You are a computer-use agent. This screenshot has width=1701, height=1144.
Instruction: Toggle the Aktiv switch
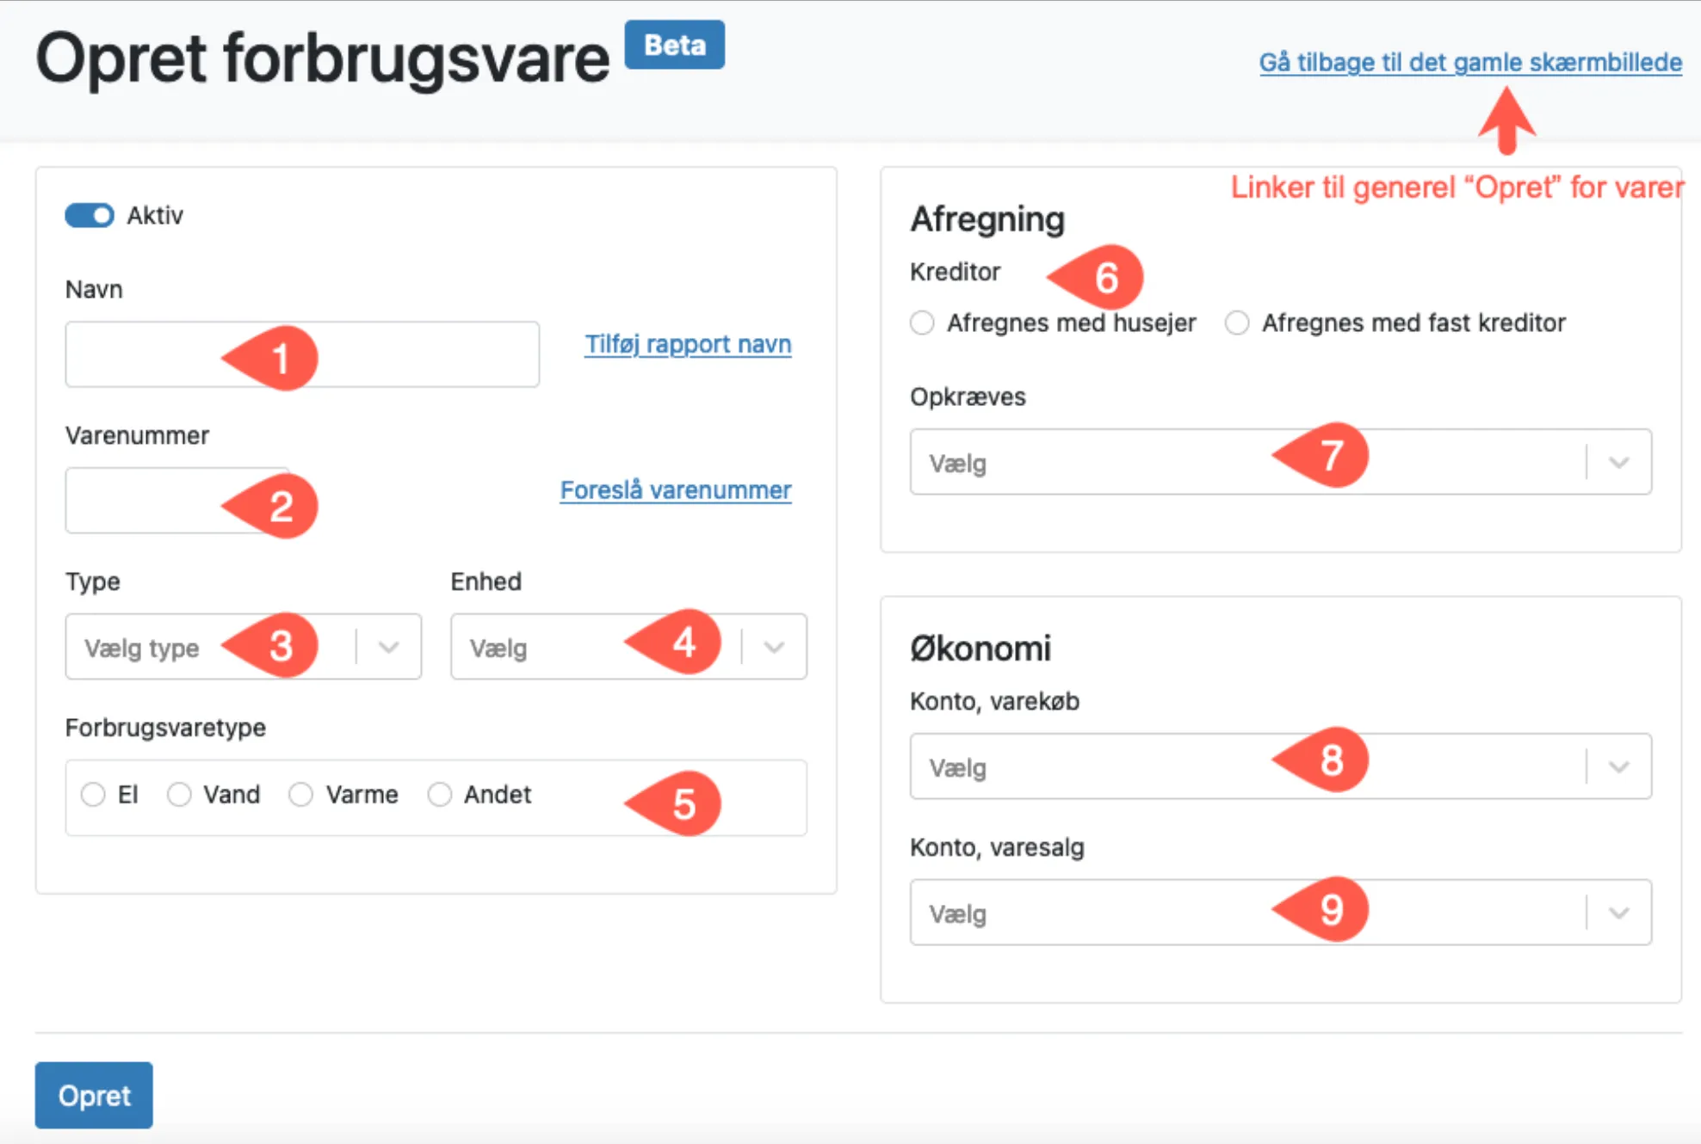(x=90, y=215)
